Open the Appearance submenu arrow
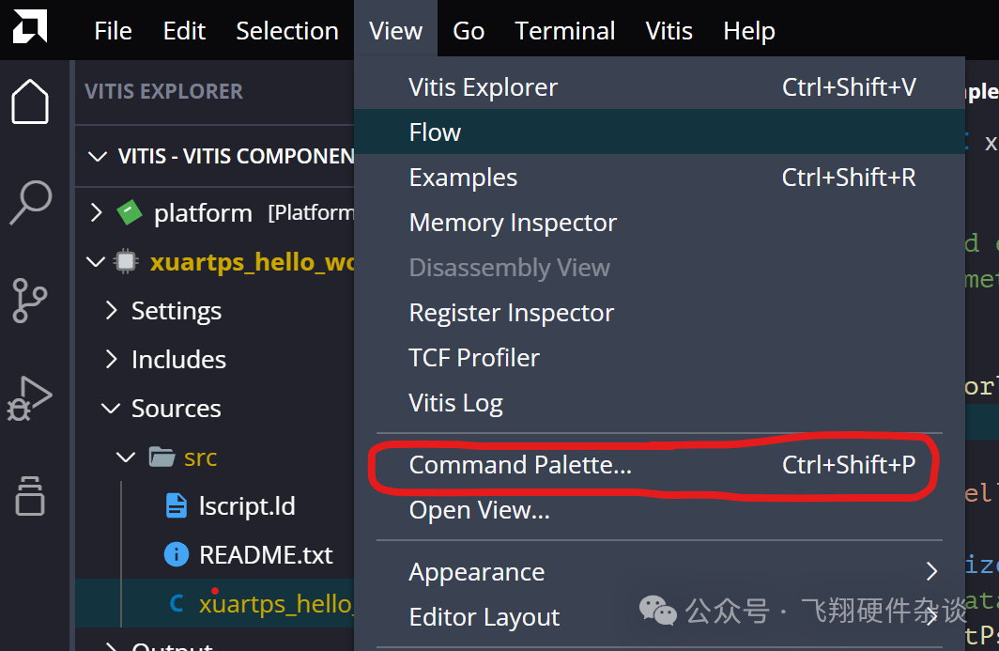The height and width of the screenshot is (651, 999). click(x=931, y=571)
